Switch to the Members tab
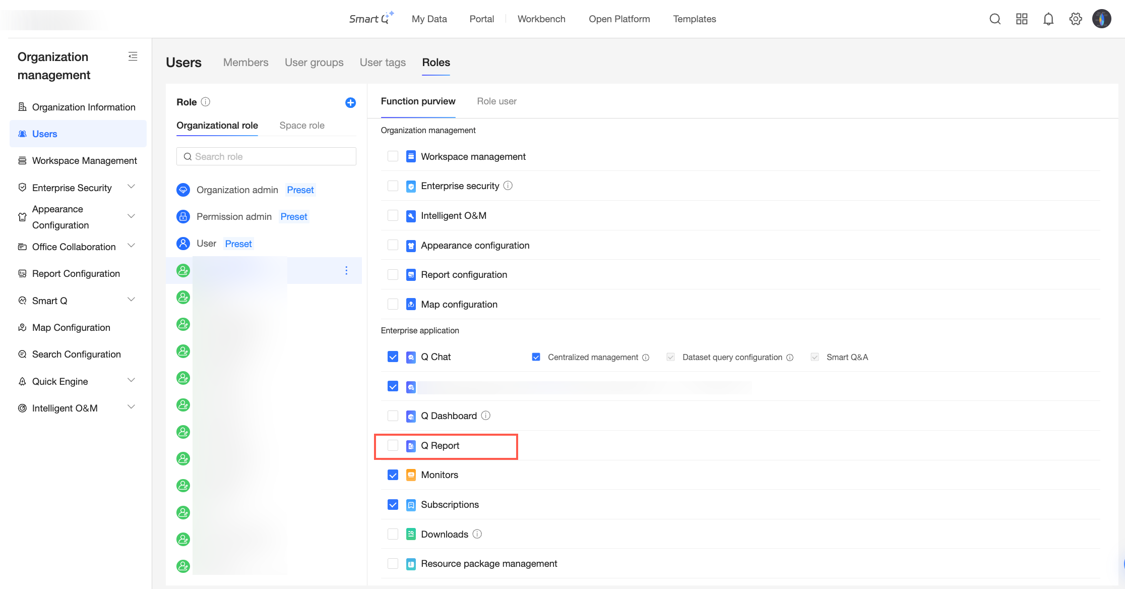The image size is (1125, 589). [x=246, y=63]
